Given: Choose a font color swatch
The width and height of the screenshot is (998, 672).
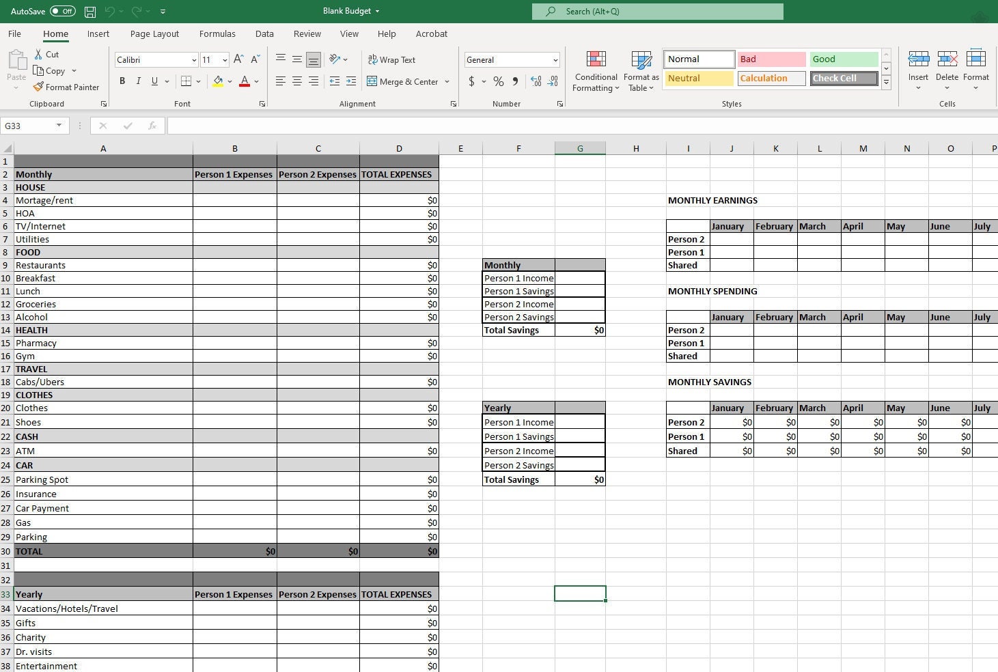Looking at the screenshot, I should [244, 81].
